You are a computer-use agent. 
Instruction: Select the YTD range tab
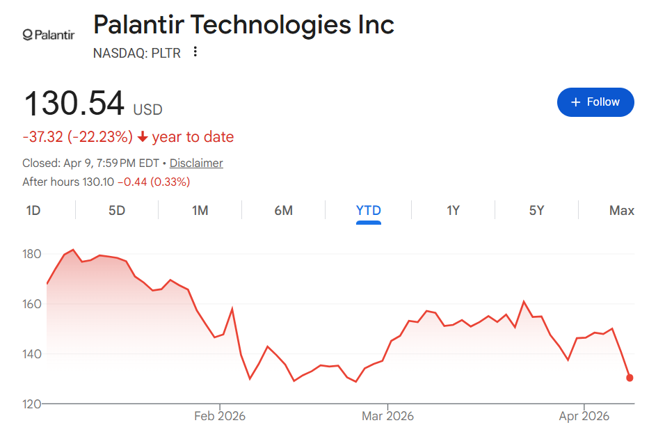tap(368, 210)
